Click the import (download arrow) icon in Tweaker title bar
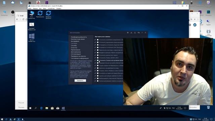The image size is (215, 121). (135, 33)
